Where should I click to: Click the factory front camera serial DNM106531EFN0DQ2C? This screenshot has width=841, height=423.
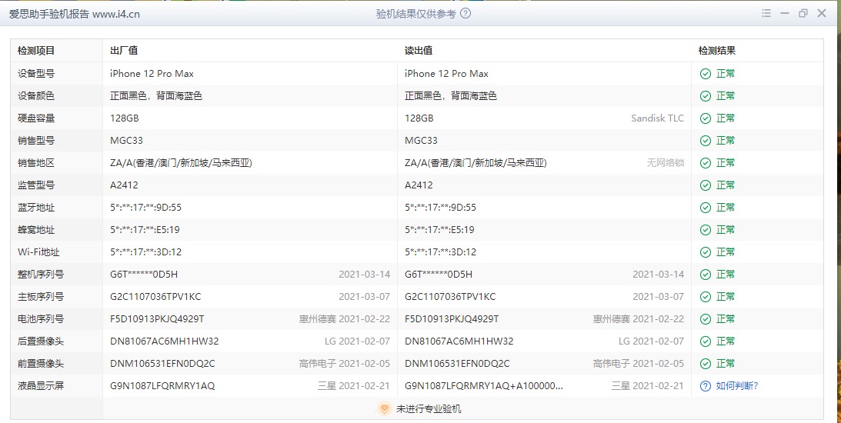[x=162, y=364]
